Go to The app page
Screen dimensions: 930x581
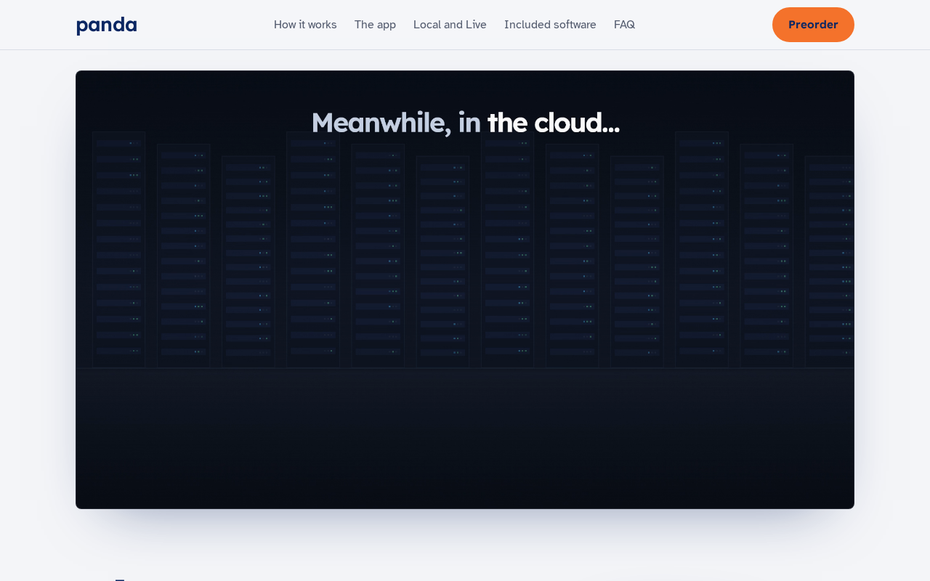(x=375, y=25)
